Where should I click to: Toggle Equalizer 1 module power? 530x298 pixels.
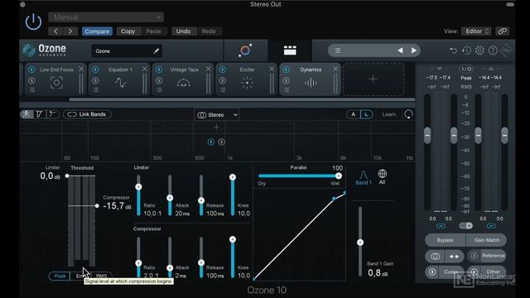95,70
